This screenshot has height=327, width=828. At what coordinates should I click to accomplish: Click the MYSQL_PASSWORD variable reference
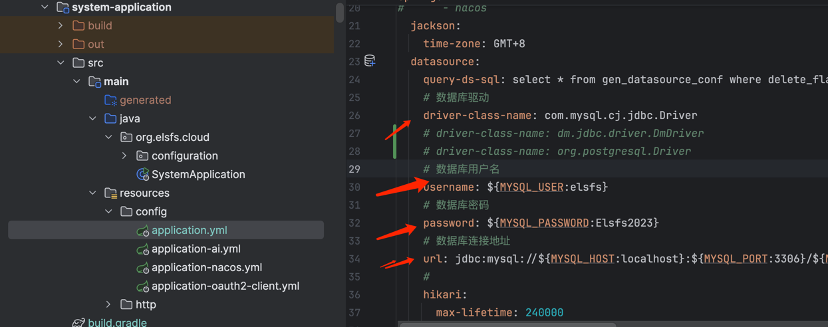click(x=543, y=223)
